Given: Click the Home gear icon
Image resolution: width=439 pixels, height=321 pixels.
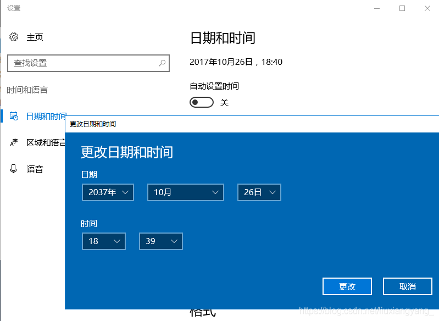Looking at the screenshot, I should (x=14, y=37).
